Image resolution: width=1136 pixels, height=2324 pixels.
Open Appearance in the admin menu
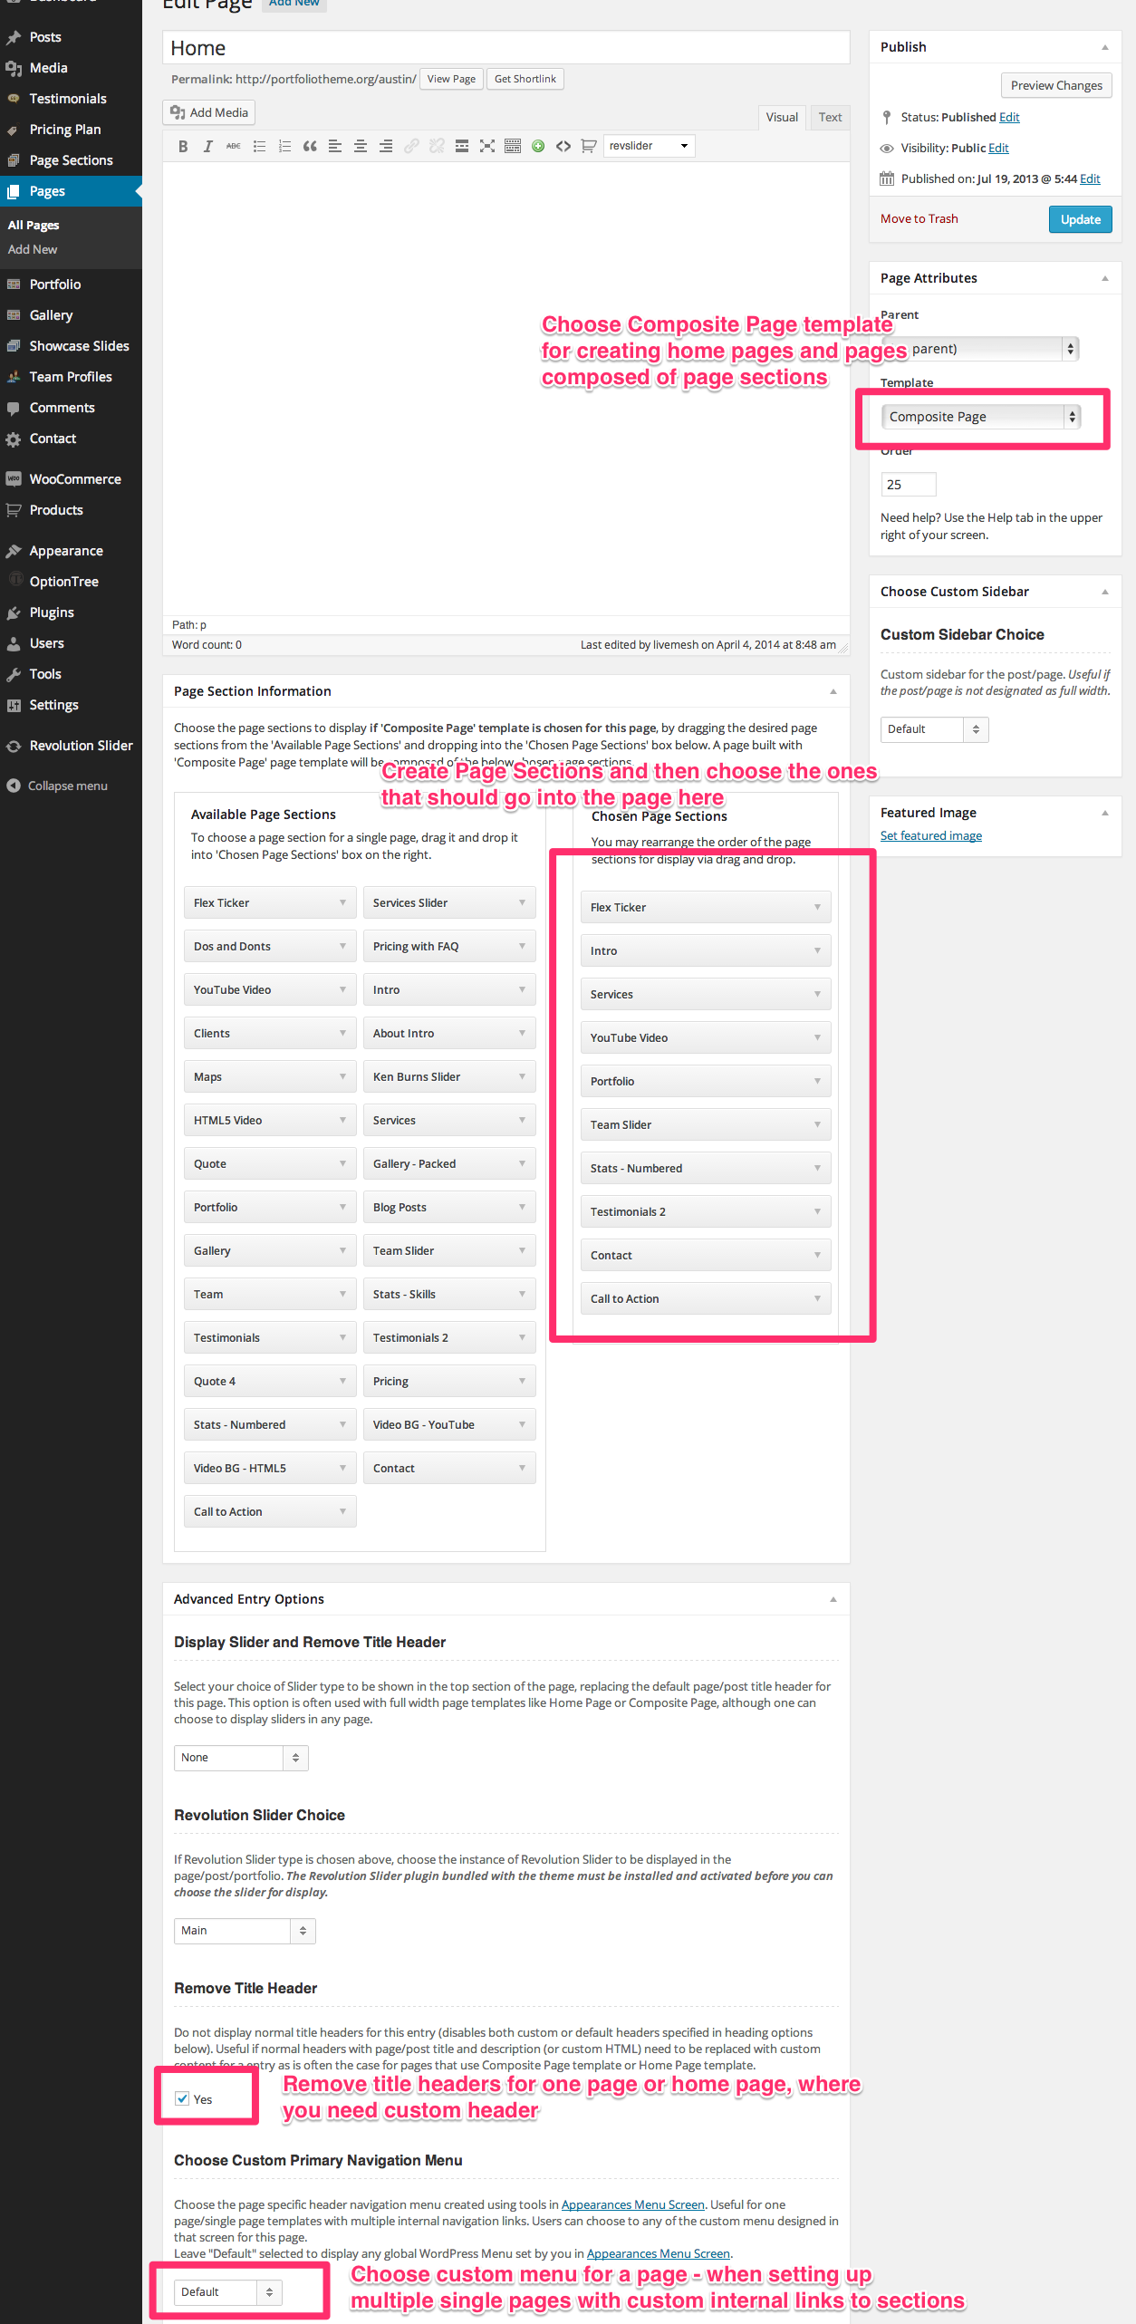(66, 551)
